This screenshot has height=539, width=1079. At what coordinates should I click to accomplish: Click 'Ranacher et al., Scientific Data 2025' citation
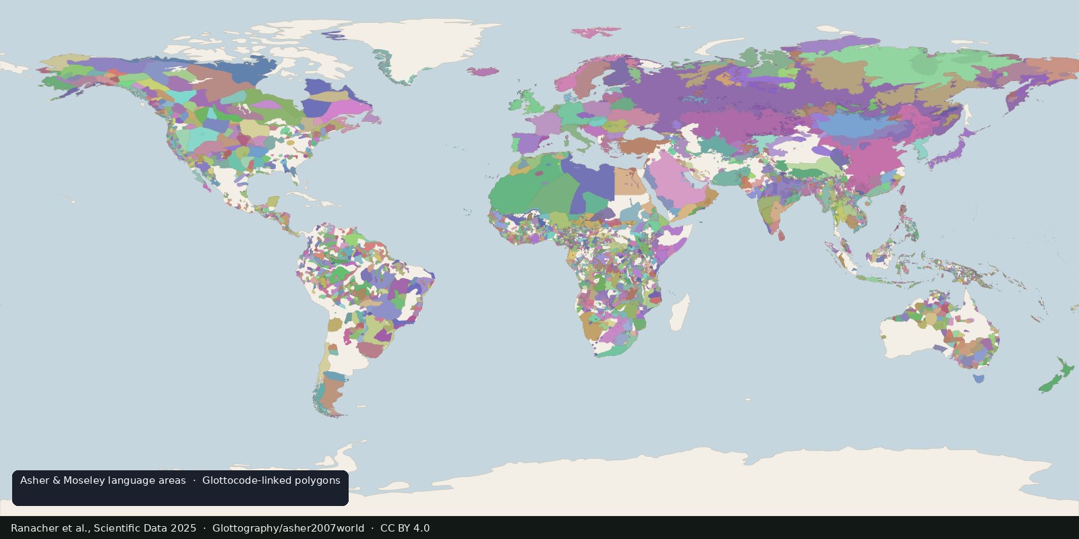coord(103,528)
